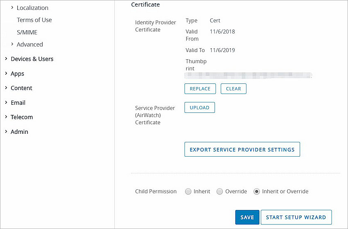This screenshot has width=348, height=229.
Task: Upload the Service Provider certificate
Action: (x=199, y=108)
